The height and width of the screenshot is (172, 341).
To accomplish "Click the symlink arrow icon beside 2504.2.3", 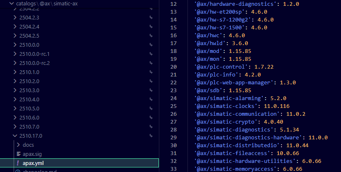I will 151,18.
